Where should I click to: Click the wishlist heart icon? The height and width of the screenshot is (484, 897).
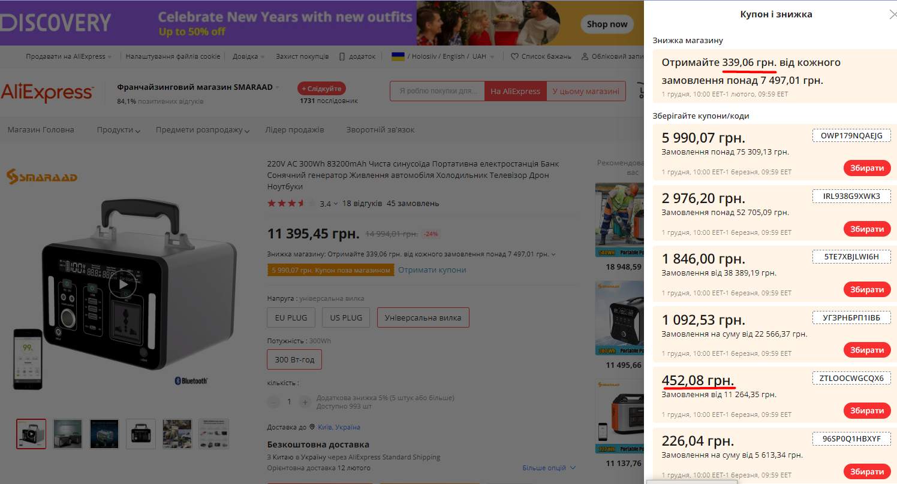point(514,56)
